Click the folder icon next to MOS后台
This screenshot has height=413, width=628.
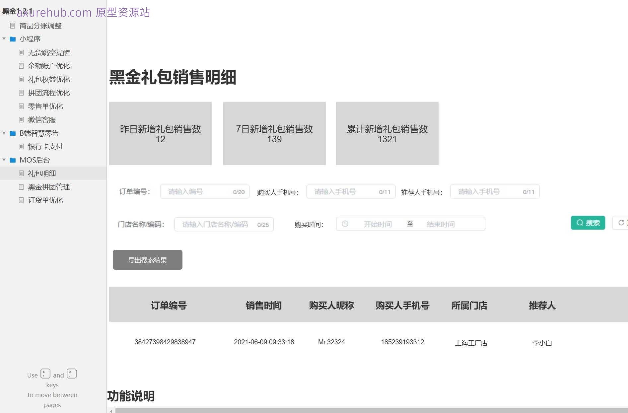(13, 160)
